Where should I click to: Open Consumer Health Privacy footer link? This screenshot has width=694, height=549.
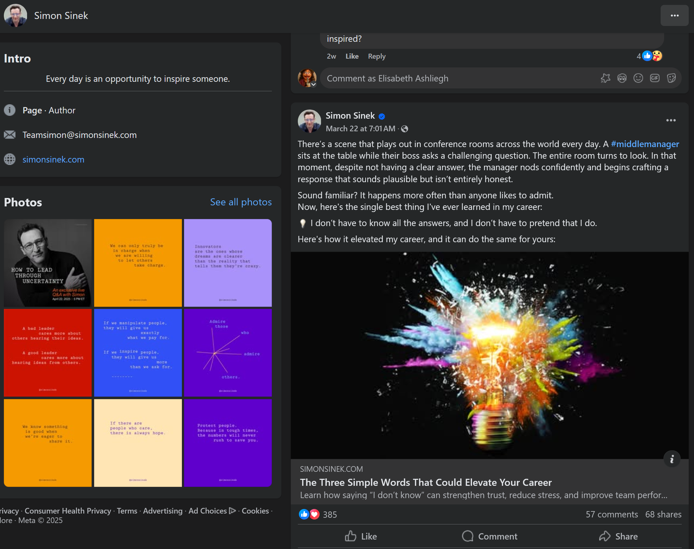point(68,511)
